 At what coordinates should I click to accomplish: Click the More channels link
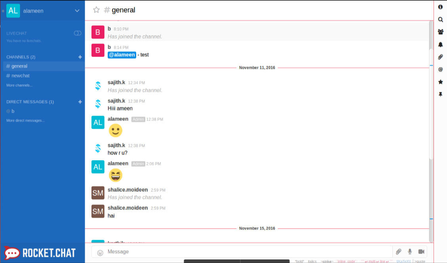point(19,85)
